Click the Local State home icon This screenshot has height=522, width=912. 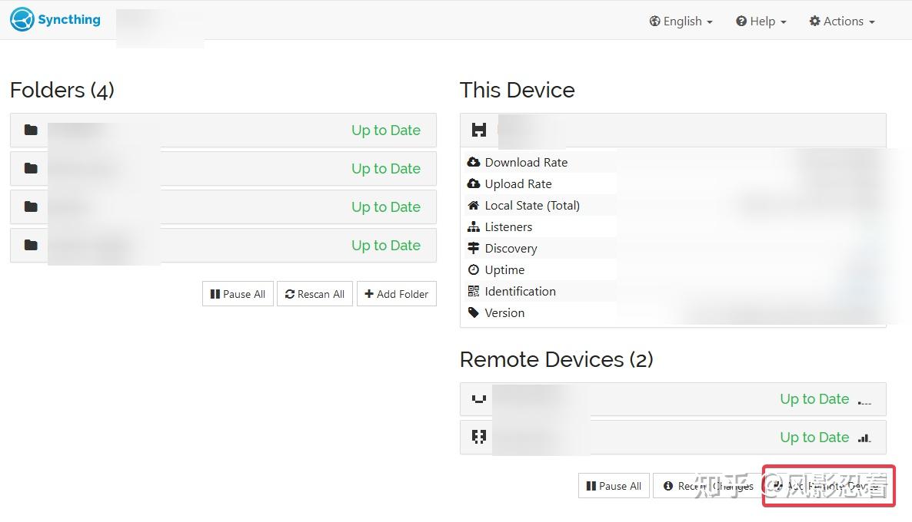click(x=474, y=205)
